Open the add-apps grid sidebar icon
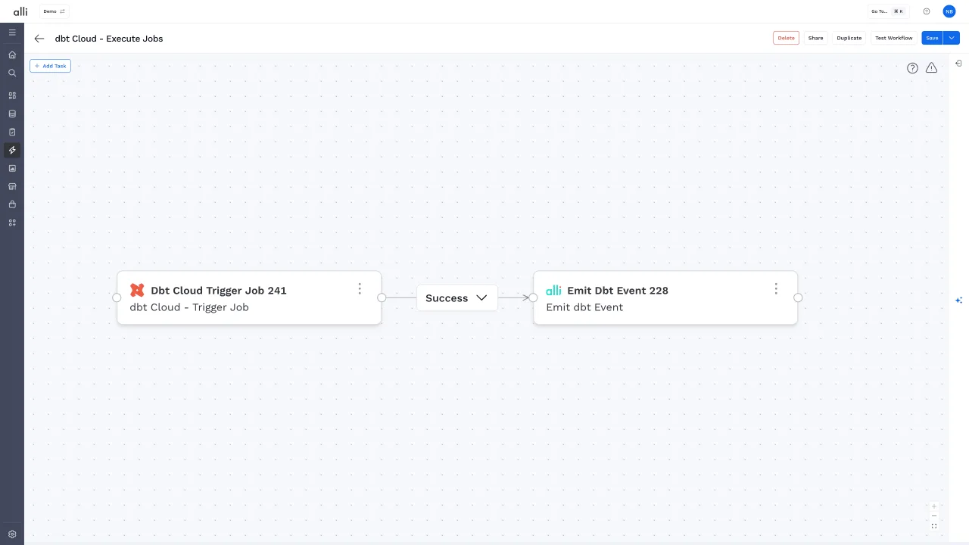 (12, 223)
